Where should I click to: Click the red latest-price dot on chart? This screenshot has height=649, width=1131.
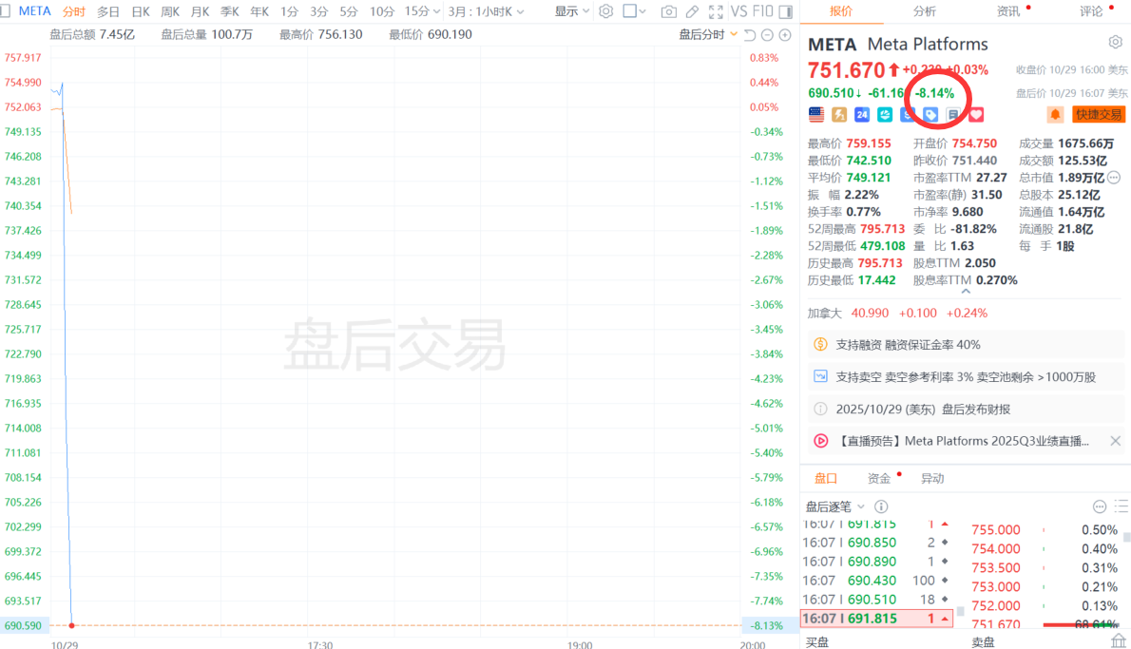pyautogui.click(x=71, y=625)
